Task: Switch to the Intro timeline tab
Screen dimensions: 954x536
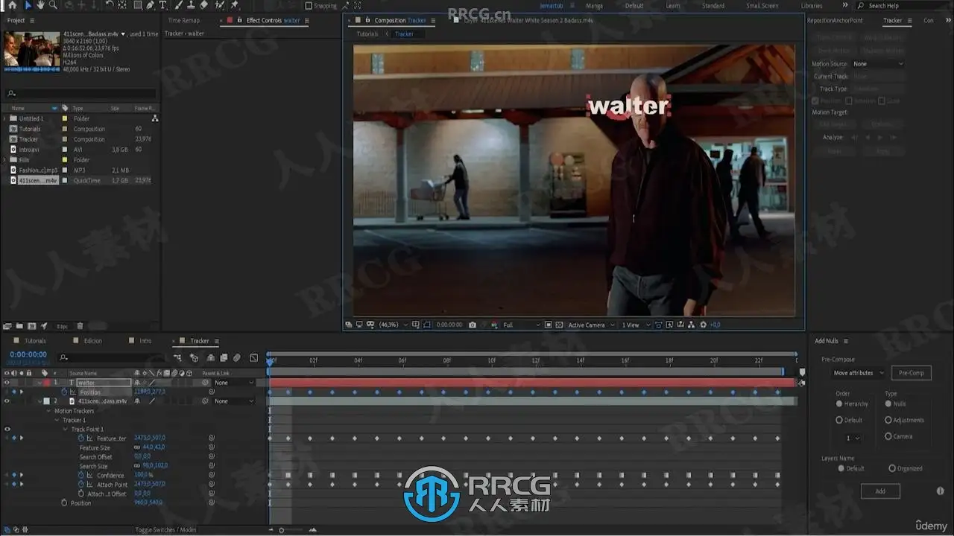Action: click(145, 341)
